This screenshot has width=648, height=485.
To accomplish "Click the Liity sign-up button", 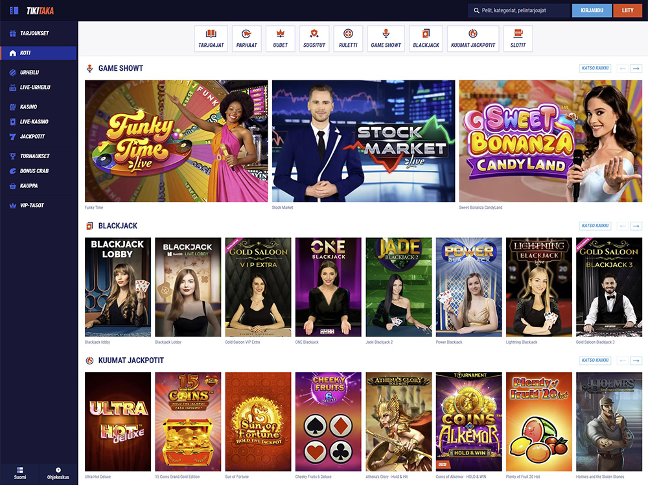I will 627,10.
